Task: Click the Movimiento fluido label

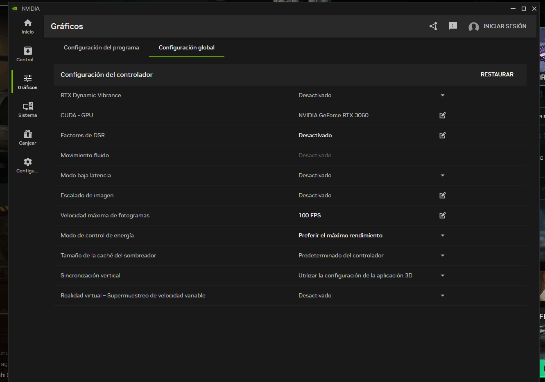Action: point(85,155)
